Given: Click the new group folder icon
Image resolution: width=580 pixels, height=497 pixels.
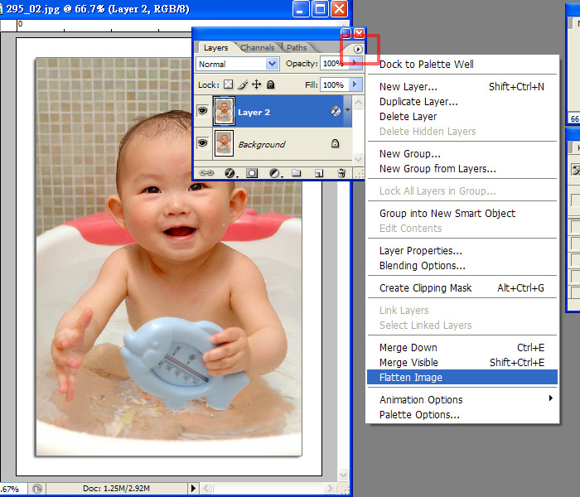Looking at the screenshot, I should tap(297, 173).
